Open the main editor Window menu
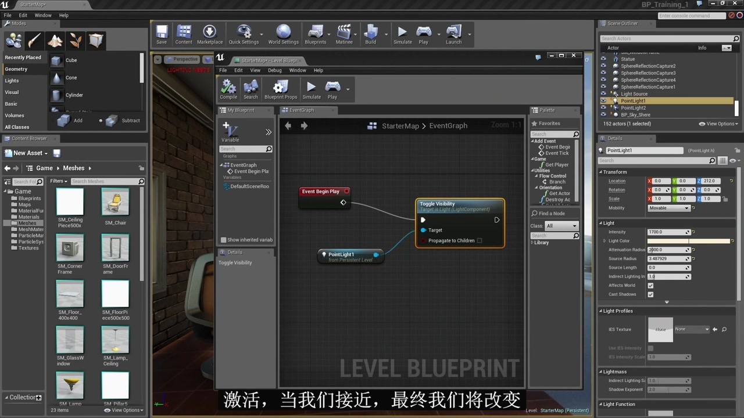The image size is (744, 418). pyautogui.click(x=43, y=15)
